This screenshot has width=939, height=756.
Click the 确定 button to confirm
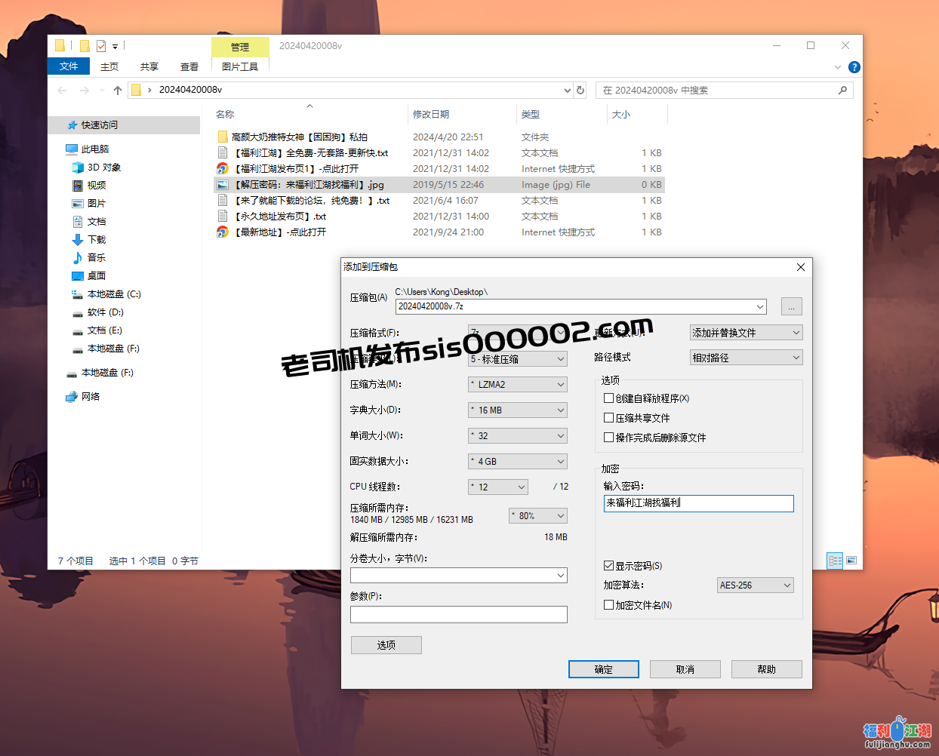tap(603, 669)
